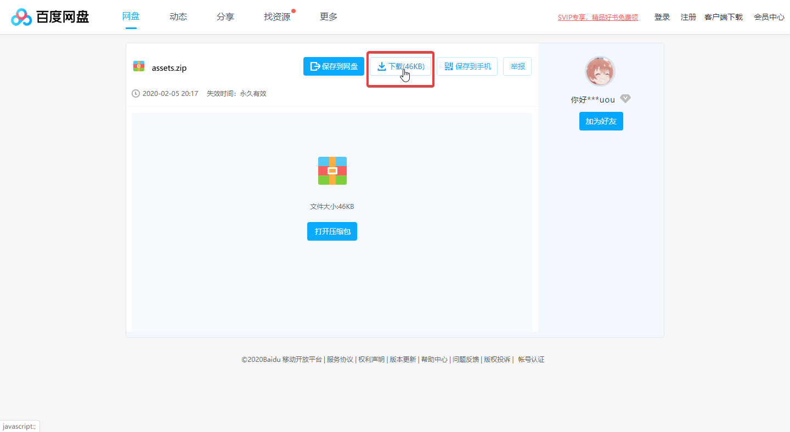Switch to the 动态 tab
Image resolution: width=790 pixels, height=432 pixels.
(178, 16)
